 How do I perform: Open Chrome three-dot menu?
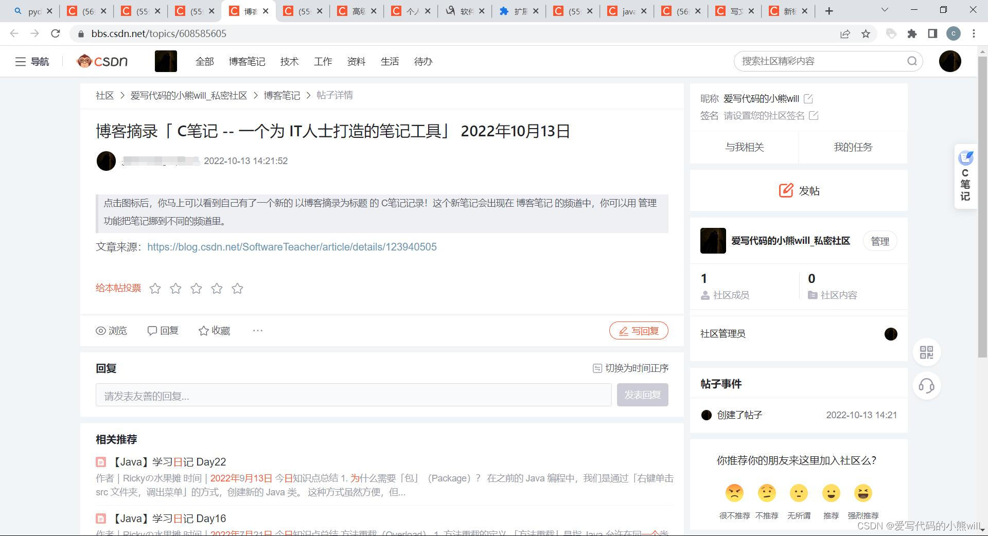click(974, 33)
